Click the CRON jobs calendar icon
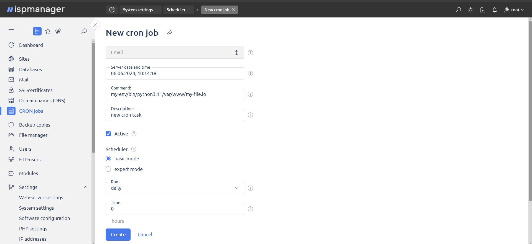The height and width of the screenshot is (244, 532). 11,111
